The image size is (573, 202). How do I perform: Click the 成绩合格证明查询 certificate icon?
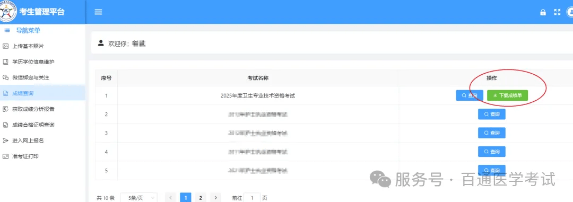click(x=5, y=125)
